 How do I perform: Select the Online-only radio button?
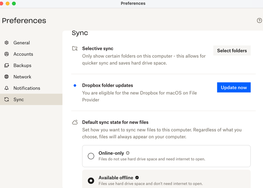pyautogui.click(x=91, y=156)
